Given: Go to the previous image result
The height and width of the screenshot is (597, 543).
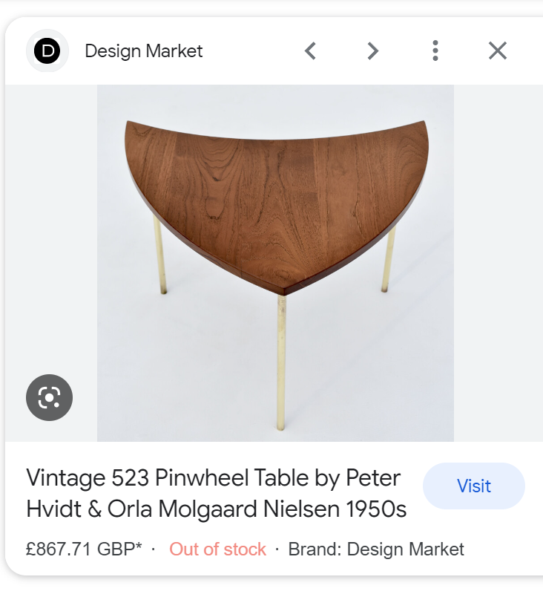Looking at the screenshot, I should tap(311, 50).
